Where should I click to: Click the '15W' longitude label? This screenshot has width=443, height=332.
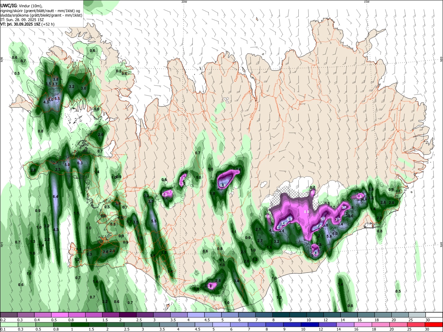tap(367, 2)
